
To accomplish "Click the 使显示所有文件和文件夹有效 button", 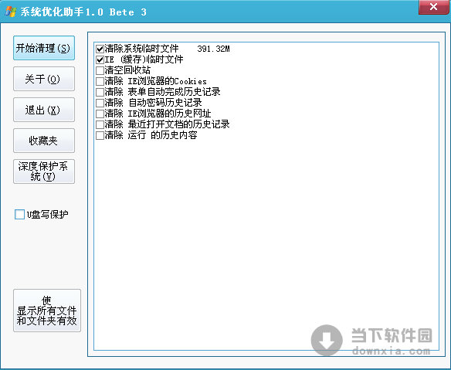I will (x=47, y=311).
